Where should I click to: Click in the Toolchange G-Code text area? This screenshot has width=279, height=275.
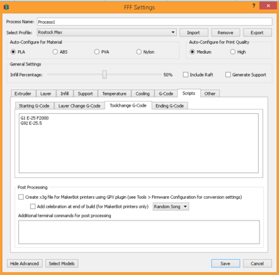tap(139, 143)
